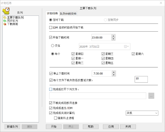Decrease stop download time with down arrow

coord(114,75)
